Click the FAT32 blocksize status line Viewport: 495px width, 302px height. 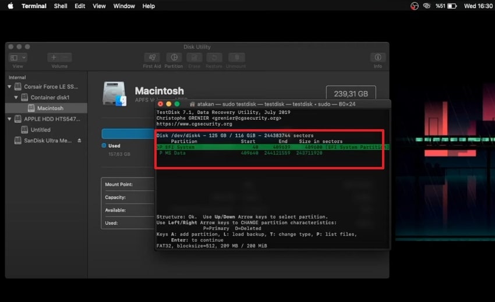tap(211, 246)
